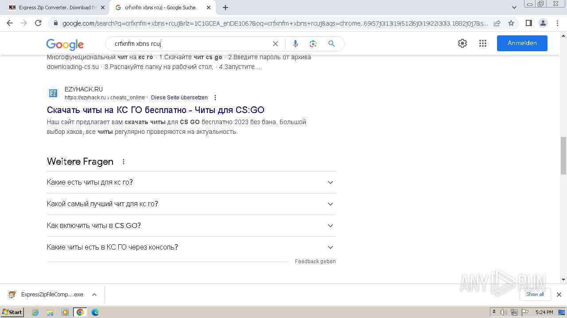567x318 pixels.
Task: Bookmark this page with the star icon
Action: pos(511,23)
